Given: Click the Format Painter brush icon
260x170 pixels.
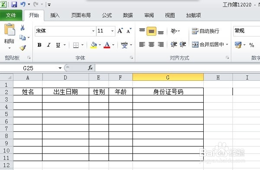Looking at the screenshot, I should point(23,48).
